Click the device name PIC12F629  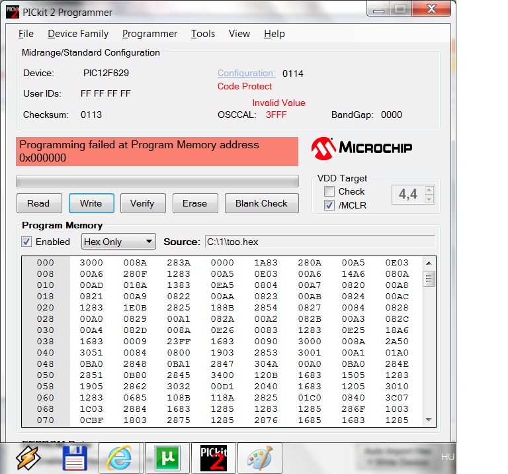pyautogui.click(x=106, y=73)
